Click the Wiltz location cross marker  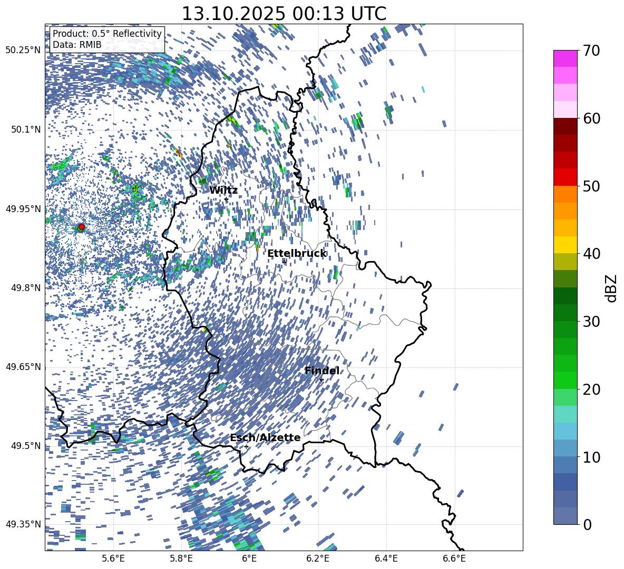(226, 199)
